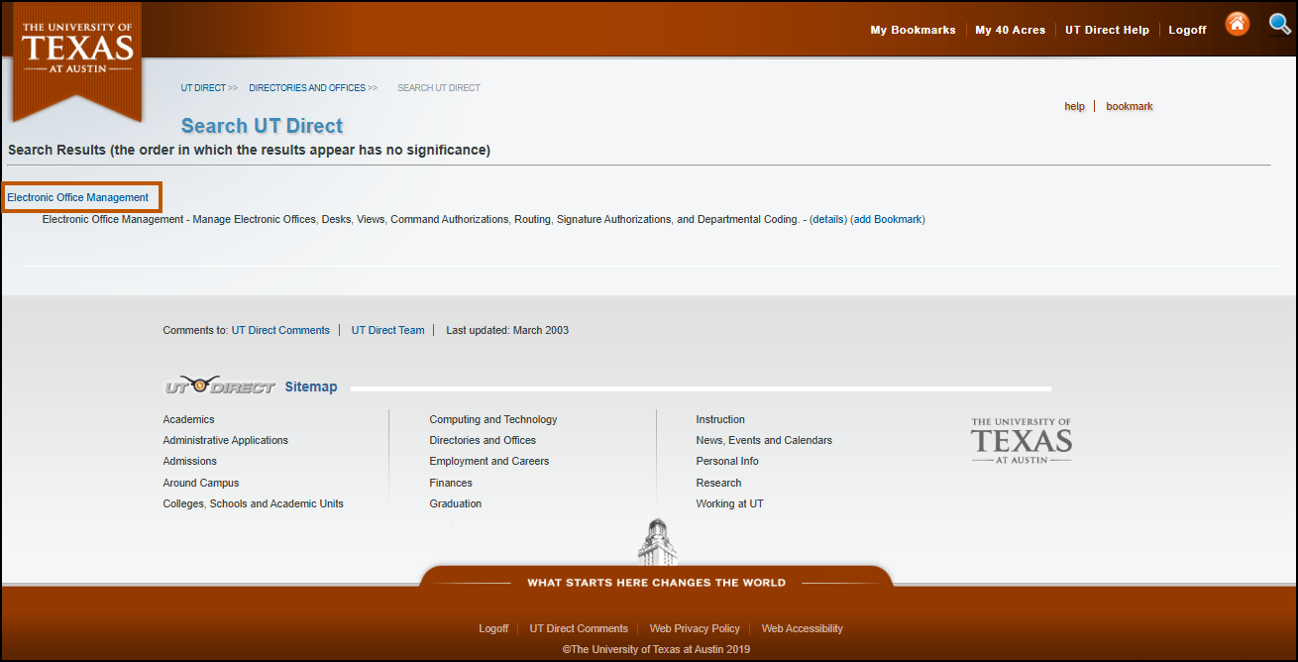1298x662 pixels.
Task: Go to the home page via house icon
Action: [x=1238, y=24]
